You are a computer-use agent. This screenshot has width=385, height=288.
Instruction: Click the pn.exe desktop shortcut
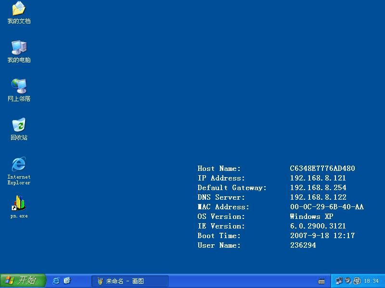[19, 204]
